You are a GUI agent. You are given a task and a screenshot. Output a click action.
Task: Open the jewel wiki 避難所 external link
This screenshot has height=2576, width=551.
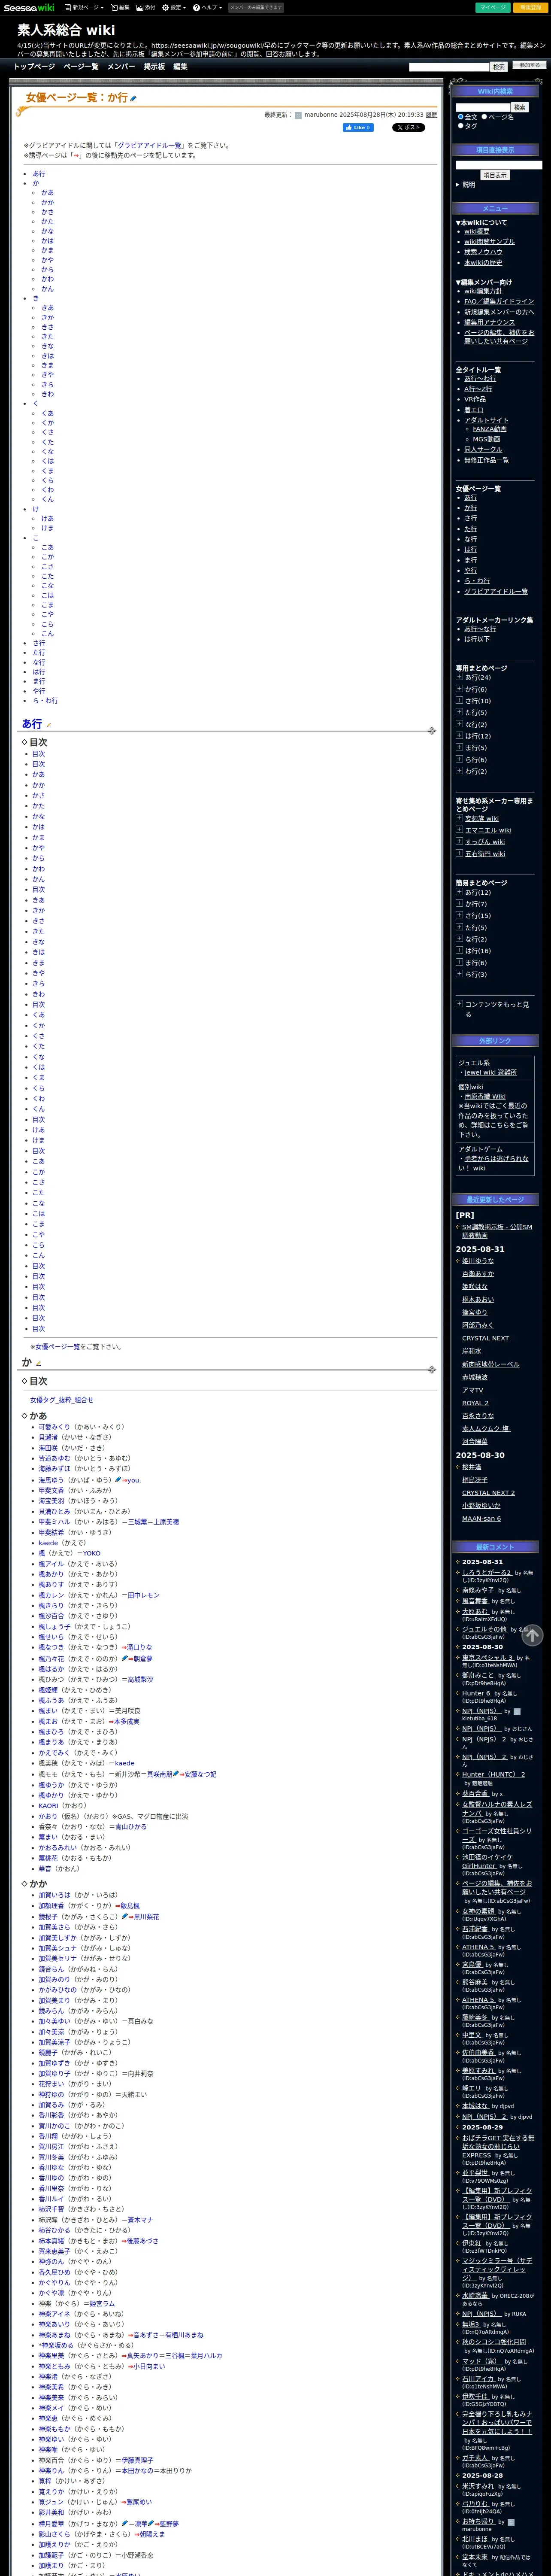click(x=490, y=1073)
